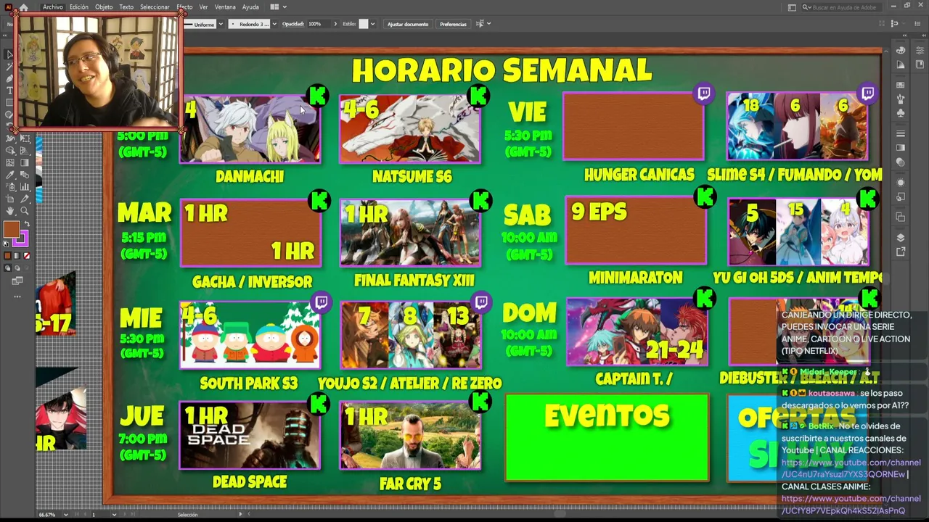This screenshot has height=522, width=929.
Task: Select the Hand tool
Action: (10, 211)
